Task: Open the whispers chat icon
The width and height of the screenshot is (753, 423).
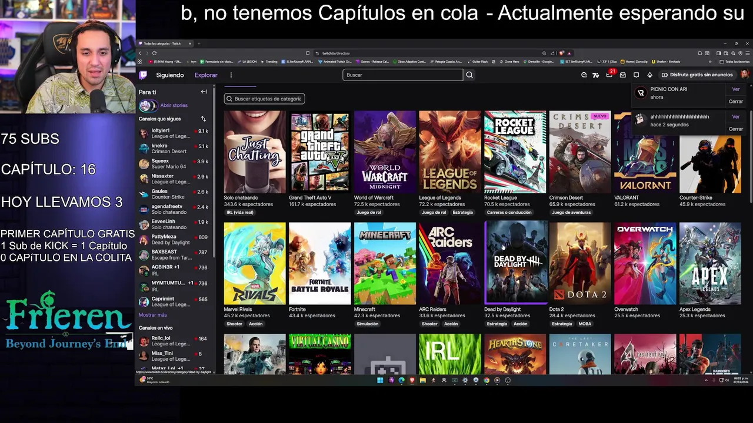Action: coord(636,75)
